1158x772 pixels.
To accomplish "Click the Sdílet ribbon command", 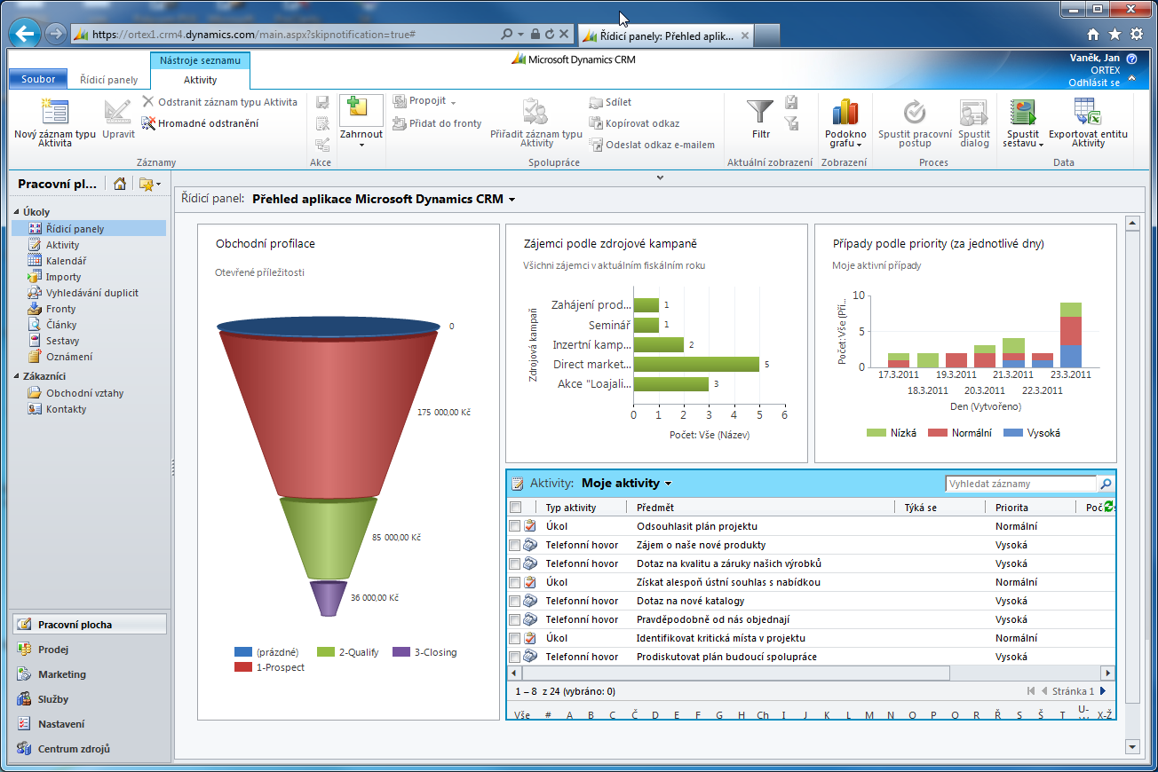I will pos(610,102).
